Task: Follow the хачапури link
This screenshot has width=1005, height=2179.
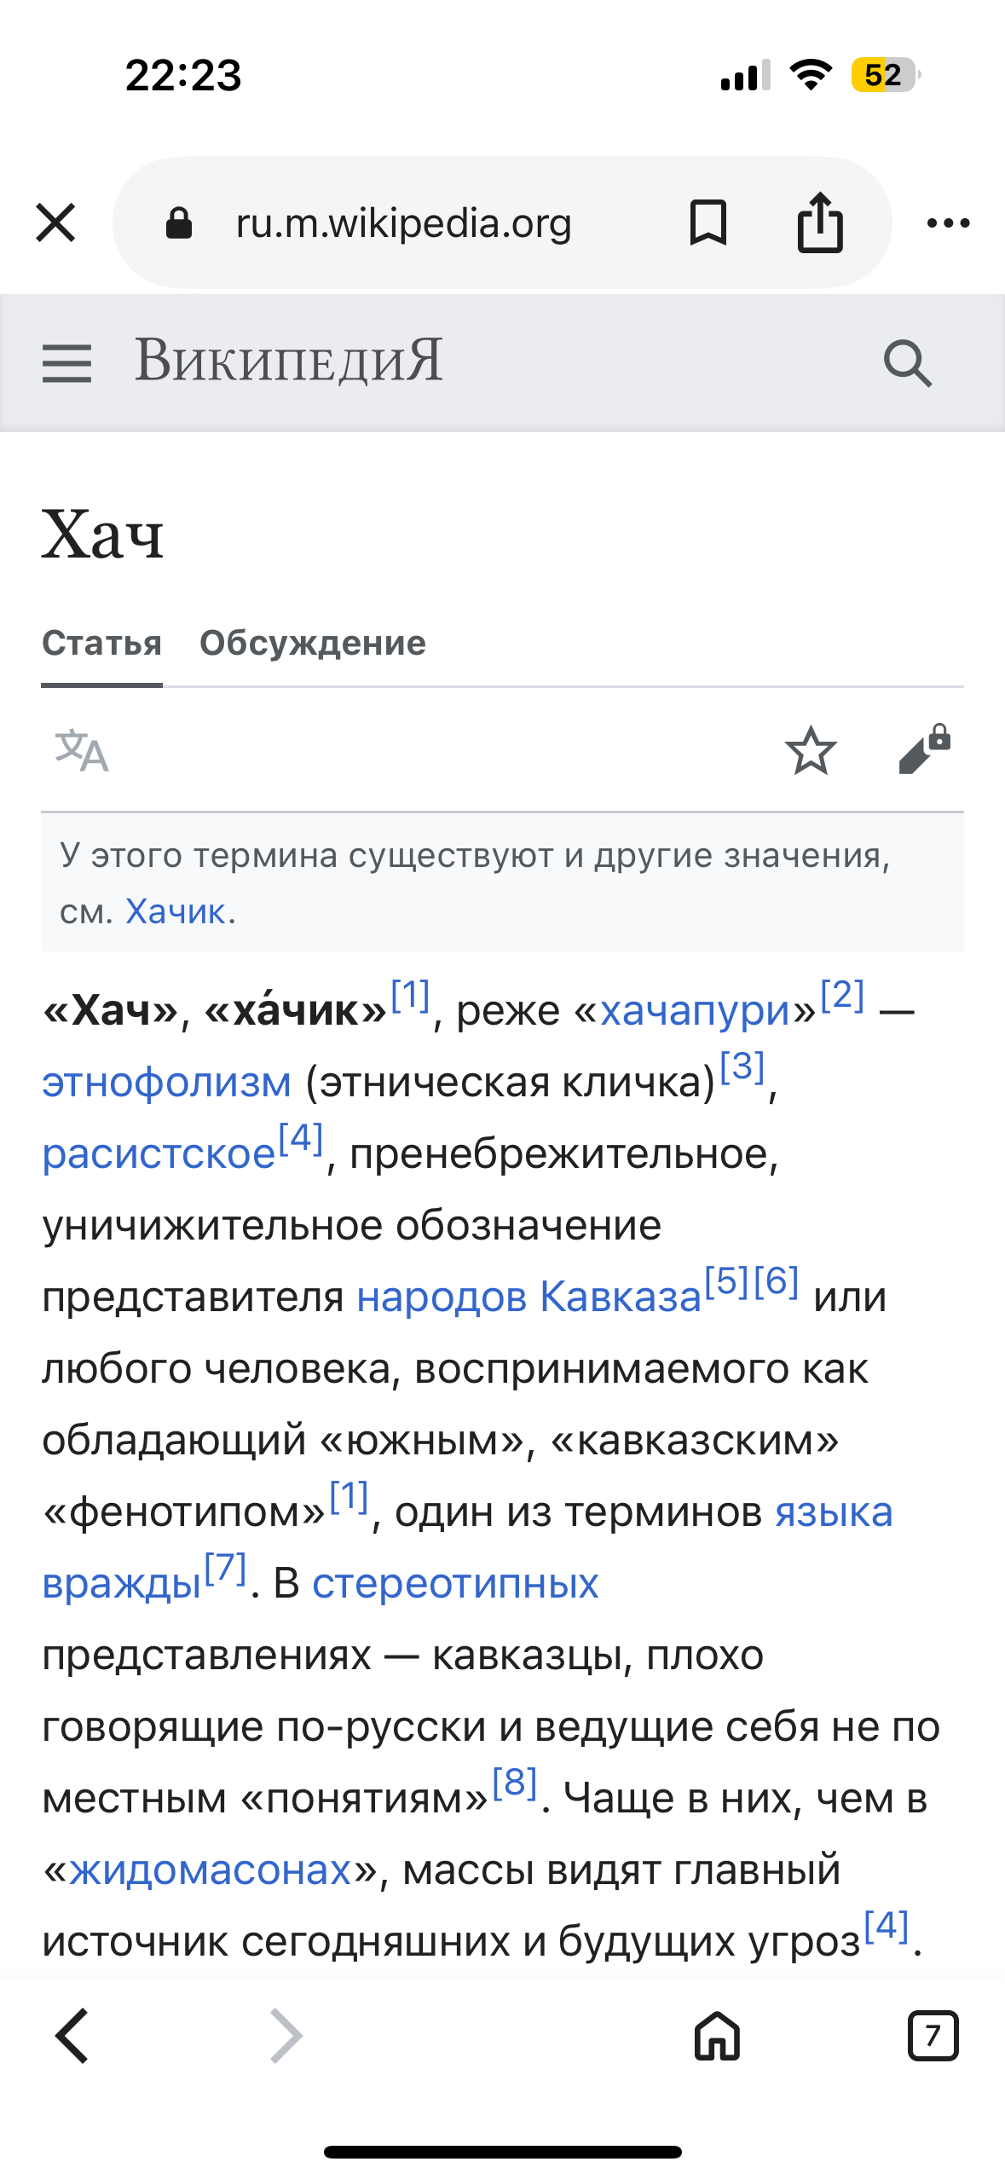Action: pos(696,1011)
